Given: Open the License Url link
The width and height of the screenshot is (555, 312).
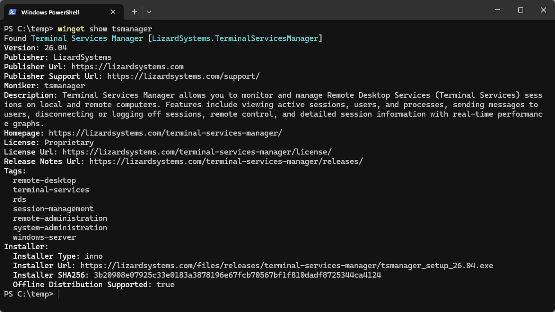Looking at the screenshot, I should pyautogui.click(x=196, y=152).
